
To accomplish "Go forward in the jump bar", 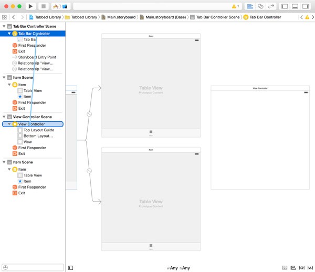I will (22, 17).
